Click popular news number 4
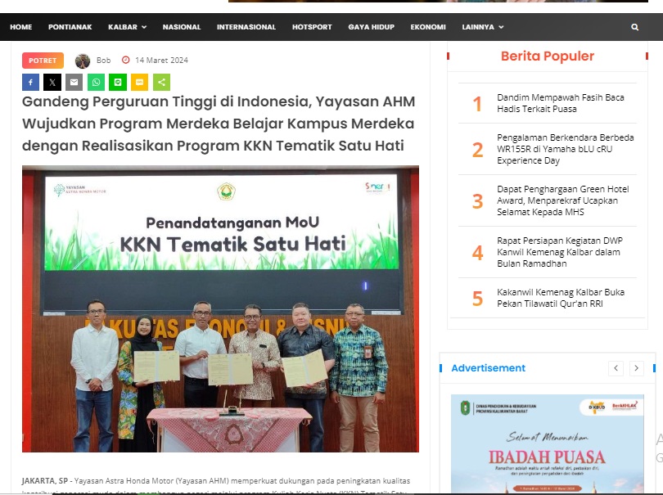Screen dimensions: 663x495 477,253
